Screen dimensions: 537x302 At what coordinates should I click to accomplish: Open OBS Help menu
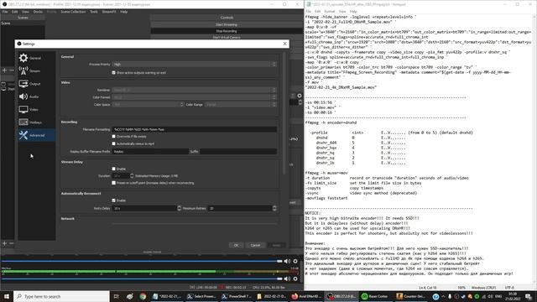click(124, 12)
